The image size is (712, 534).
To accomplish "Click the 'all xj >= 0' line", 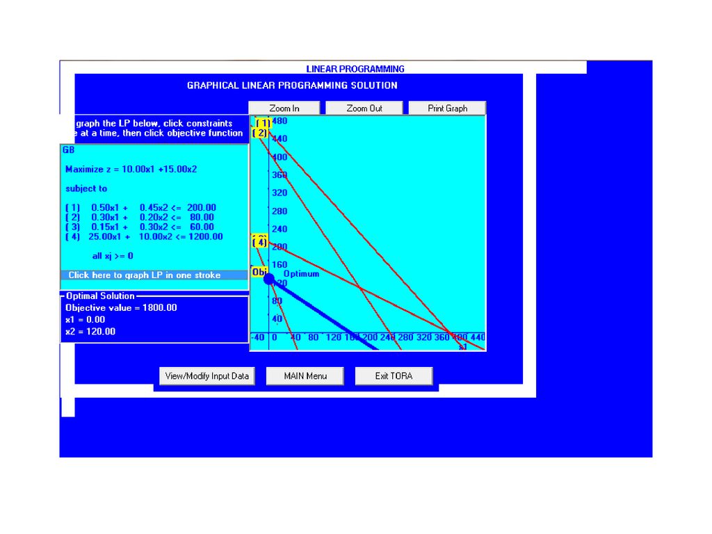I will coord(113,256).
